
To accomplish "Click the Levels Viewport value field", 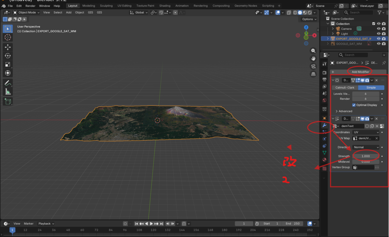I will tap(366, 94).
